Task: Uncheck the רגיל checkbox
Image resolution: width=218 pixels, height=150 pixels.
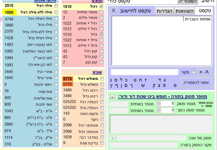Action: point(101,6)
